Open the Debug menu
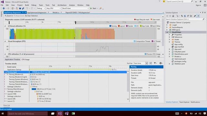 pyautogui.click(x=34, y=5)
